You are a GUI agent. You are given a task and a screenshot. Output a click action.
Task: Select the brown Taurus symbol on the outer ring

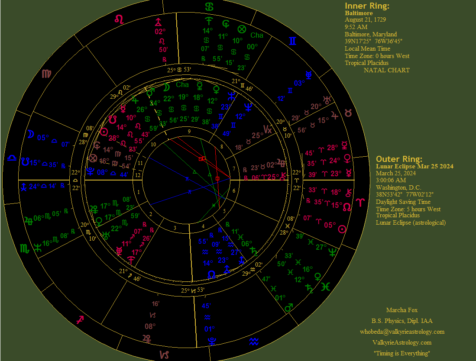(x=348, y=113)
